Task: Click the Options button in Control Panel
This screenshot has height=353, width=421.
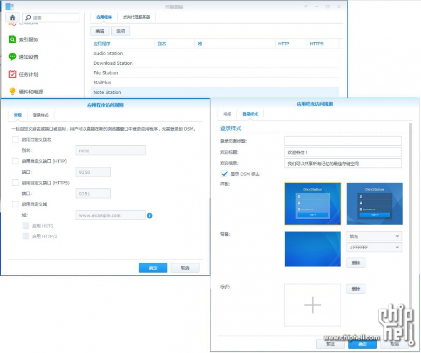Action: [120, 31]
